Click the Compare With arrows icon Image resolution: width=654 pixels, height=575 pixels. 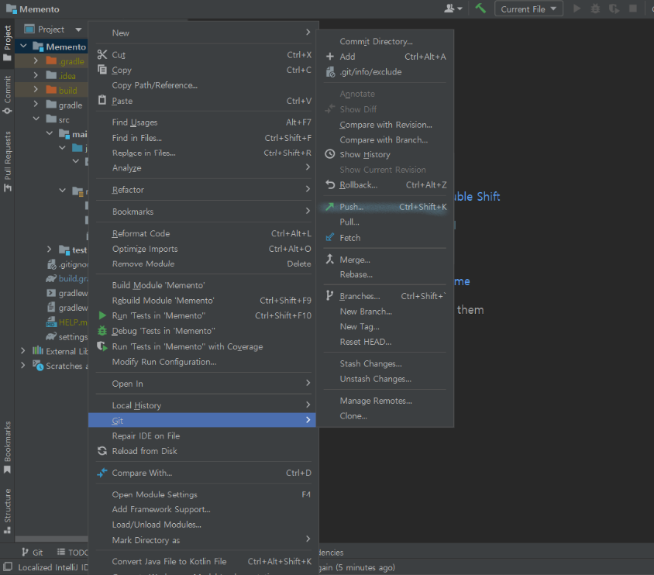[x=102, y=473]
